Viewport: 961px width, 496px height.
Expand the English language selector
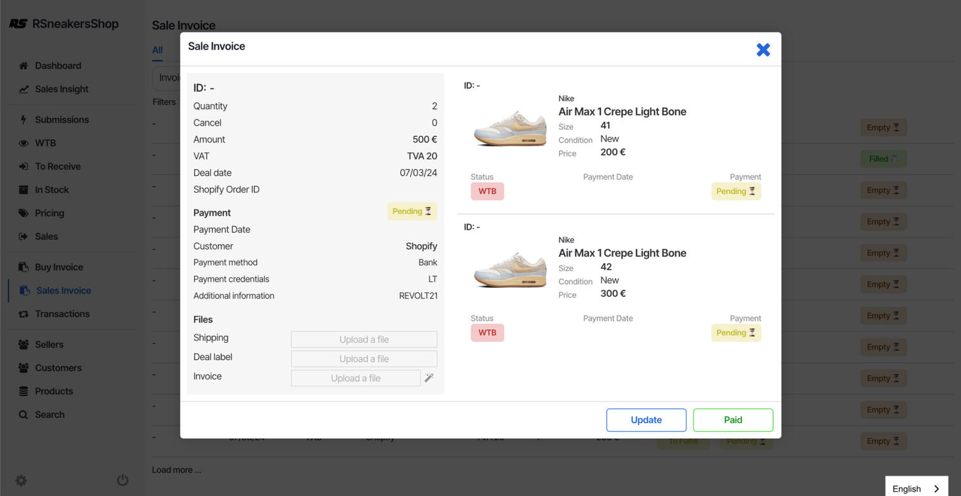point(916,488)
